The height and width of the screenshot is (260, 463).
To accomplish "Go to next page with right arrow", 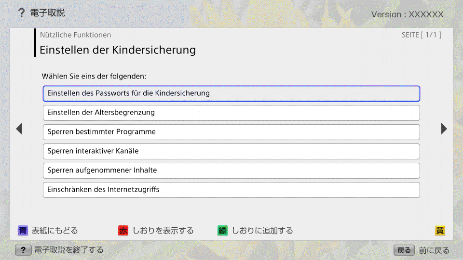I will click(x=444, y=129).
